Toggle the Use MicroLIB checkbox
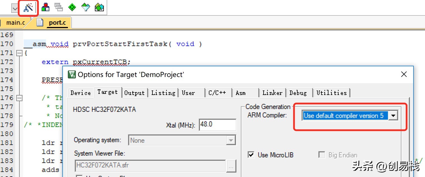Image resolution: width=425 pixels, height=177 pixels. pos(252,155)
